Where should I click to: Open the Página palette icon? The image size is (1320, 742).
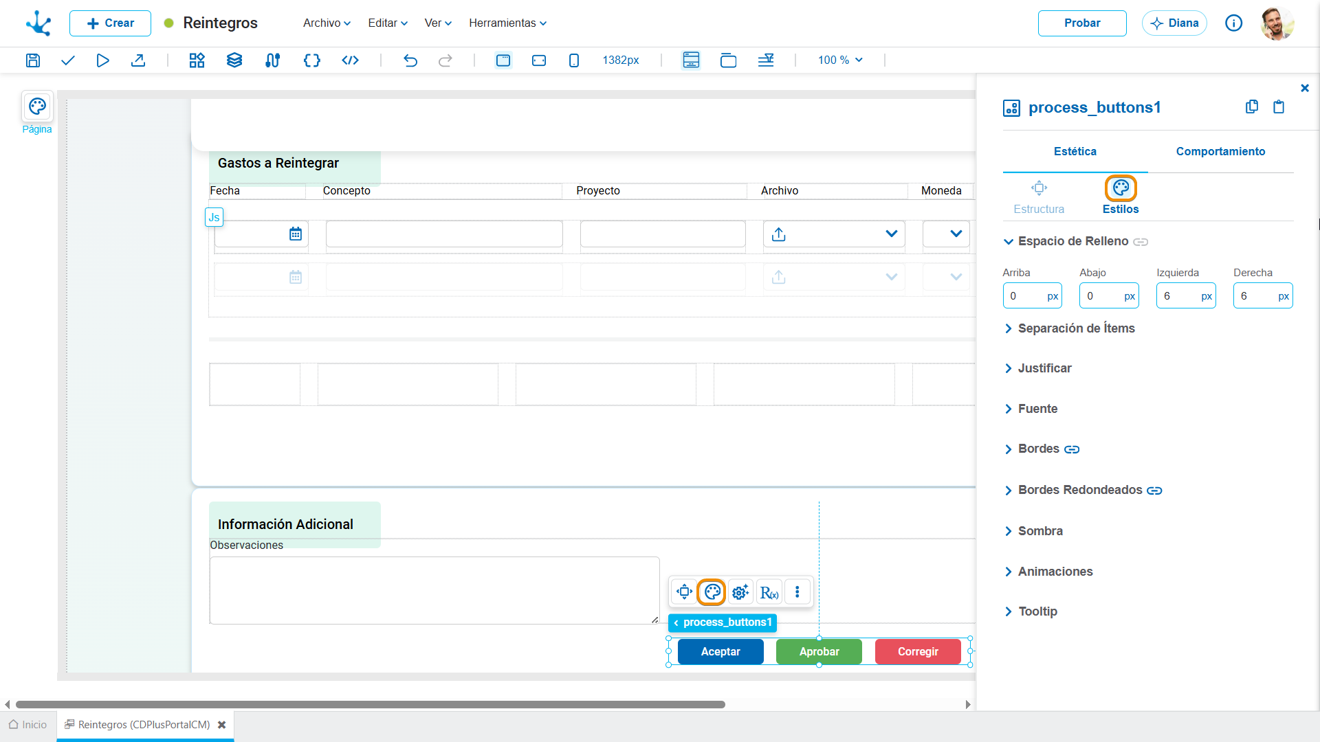point(37,106)
